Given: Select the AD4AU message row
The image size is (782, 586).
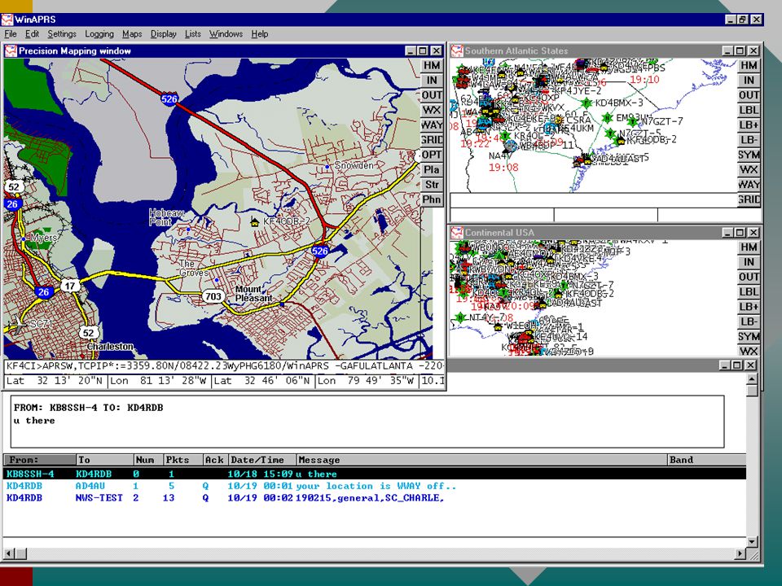Looking at the screenshot, I should click(375, 486).
